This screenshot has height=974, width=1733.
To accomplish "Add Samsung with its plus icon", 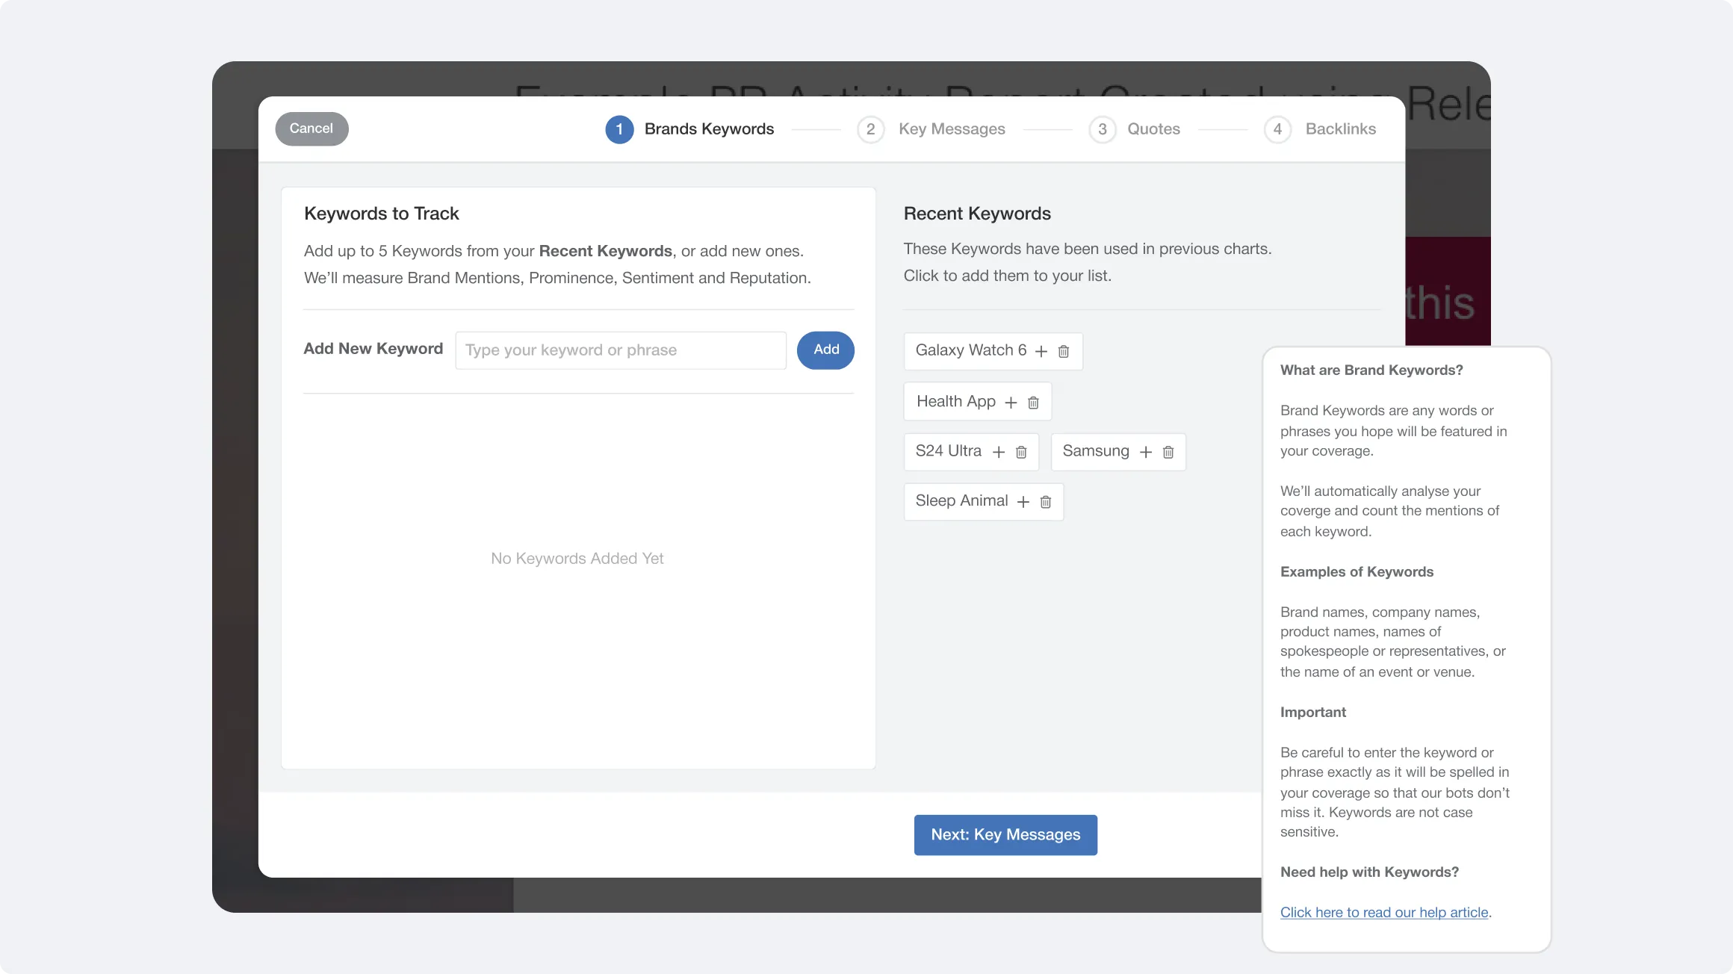I will pos(1146,452).
